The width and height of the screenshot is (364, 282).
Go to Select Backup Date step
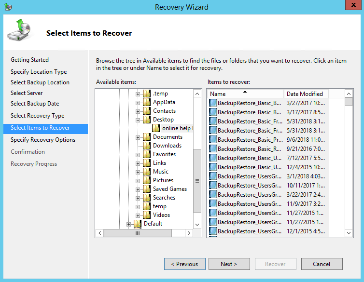point(35,104)
